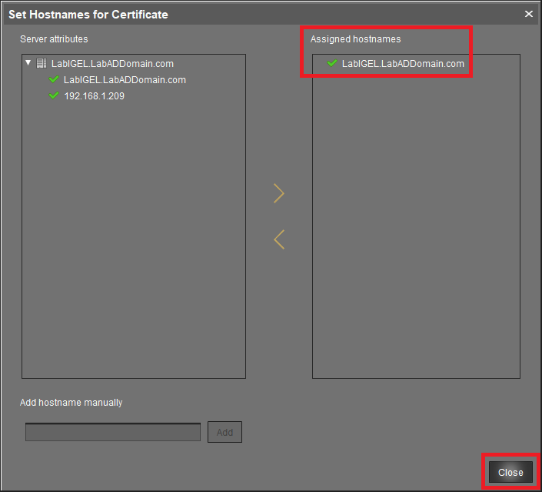Click the Assigned hostnames heading label
542x492 pixels.
[x=355, y=39]
